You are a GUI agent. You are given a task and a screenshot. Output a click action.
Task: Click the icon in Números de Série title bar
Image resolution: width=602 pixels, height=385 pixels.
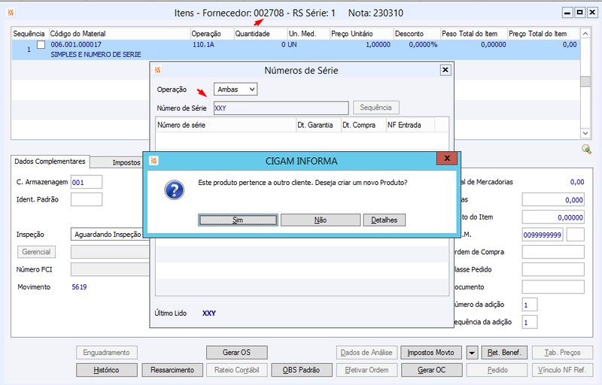click(157, 70)
